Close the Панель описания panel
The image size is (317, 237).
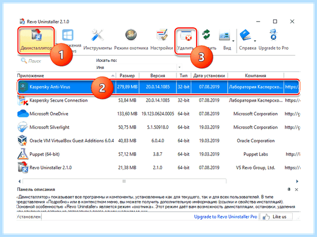click(x=296, y=189)
